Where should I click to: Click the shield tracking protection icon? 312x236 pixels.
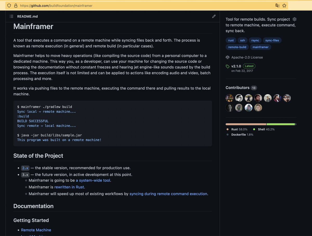tap(9, 5)
